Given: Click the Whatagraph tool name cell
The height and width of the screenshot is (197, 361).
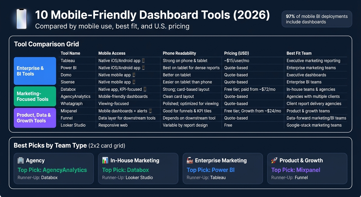Looking at the screenshot, I should click(x=72, y=104).
